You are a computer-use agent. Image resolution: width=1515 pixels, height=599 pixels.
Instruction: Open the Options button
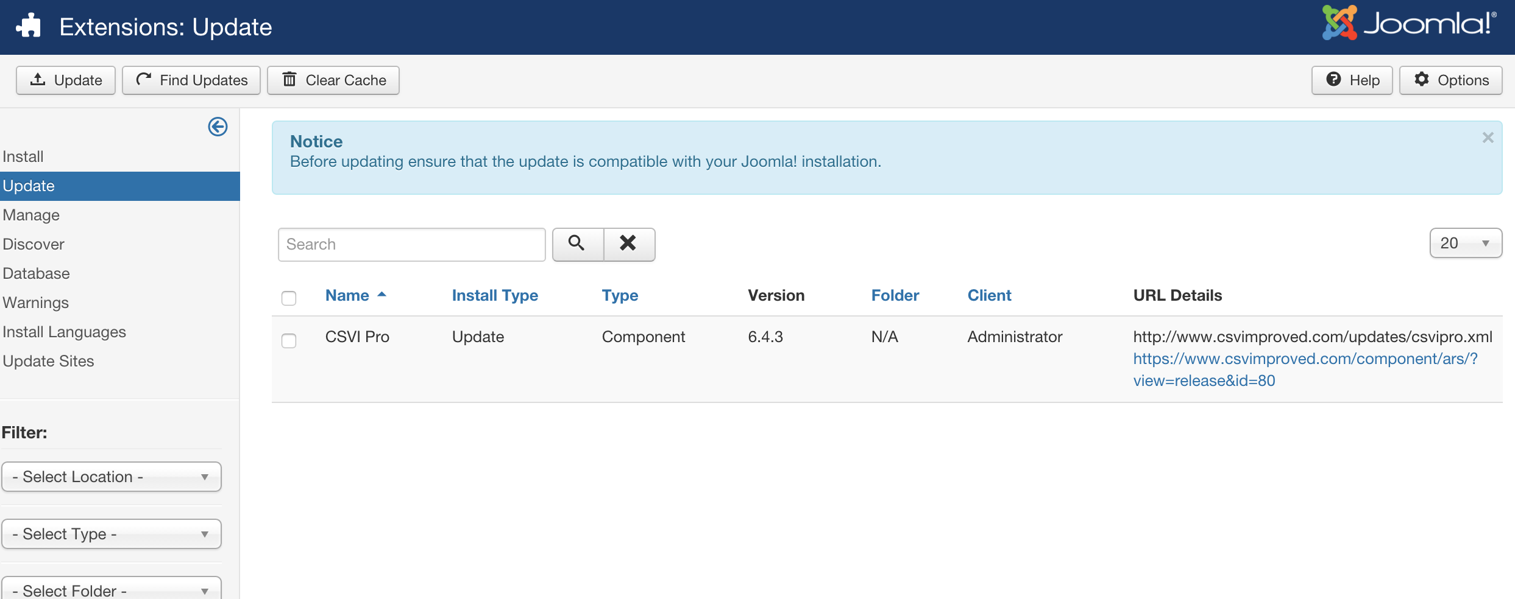pyautogui.click(x=1450, y=80)
